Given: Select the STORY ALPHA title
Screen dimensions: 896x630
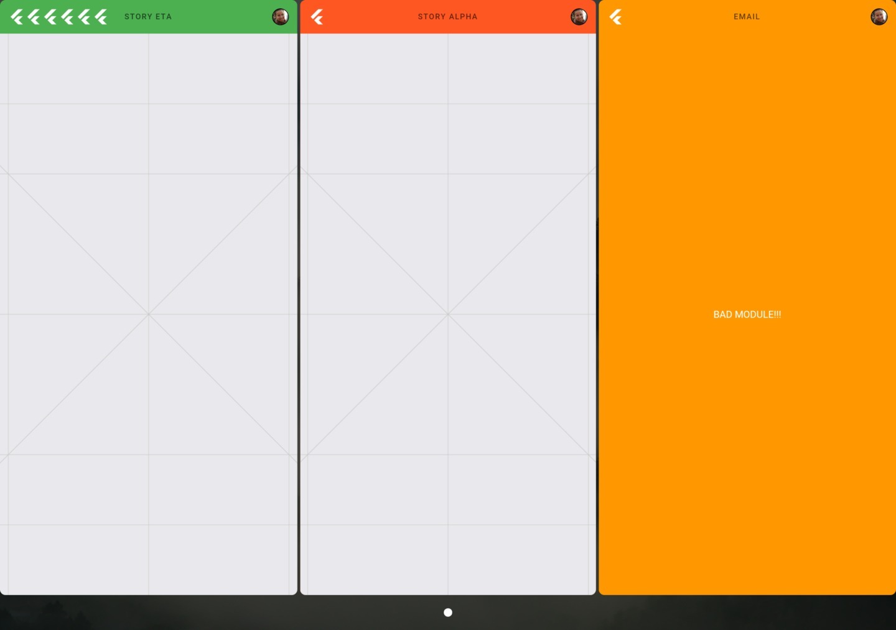Looking at the screenshot, I should pyautogui.click(x=447, y=17).
